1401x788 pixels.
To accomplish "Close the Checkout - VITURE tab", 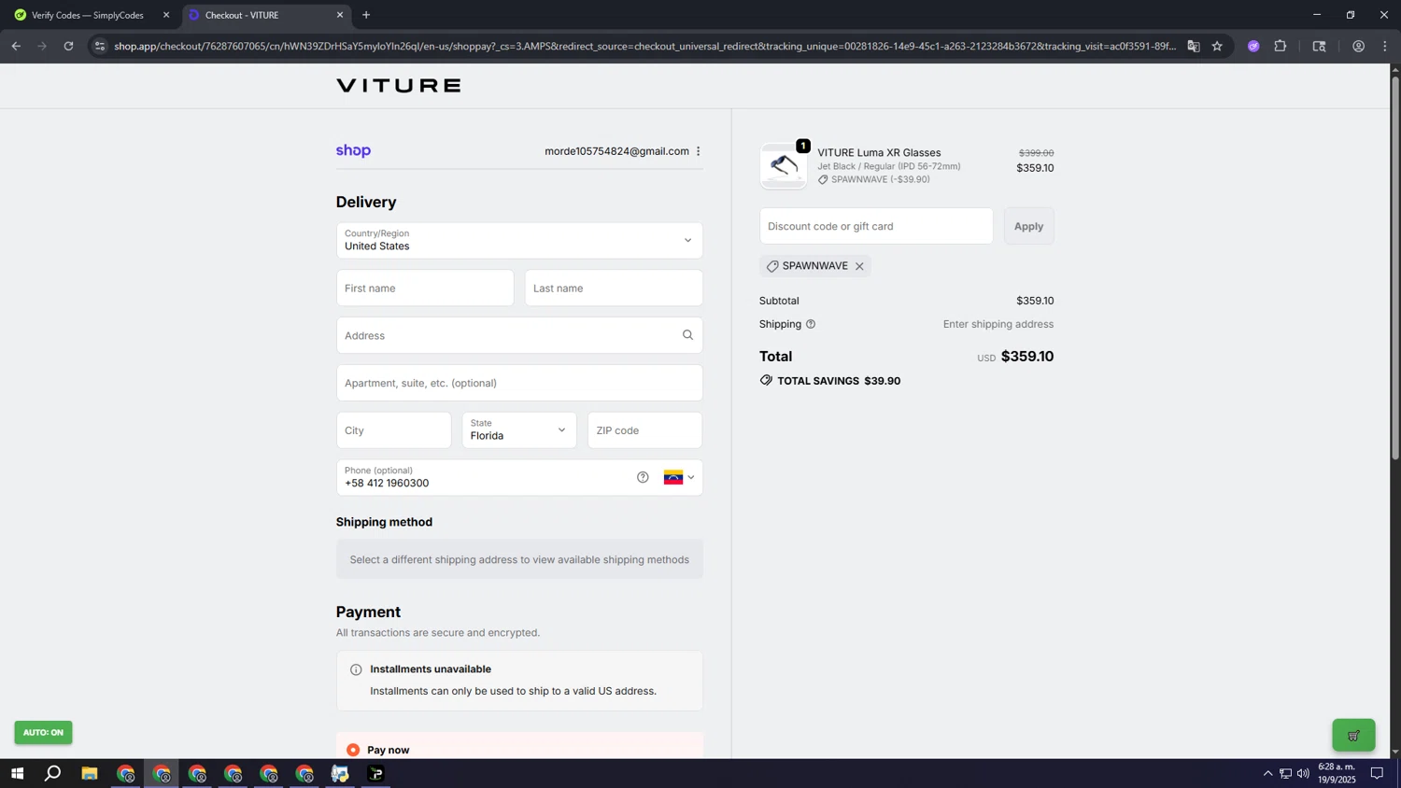I will coord(340,15).
